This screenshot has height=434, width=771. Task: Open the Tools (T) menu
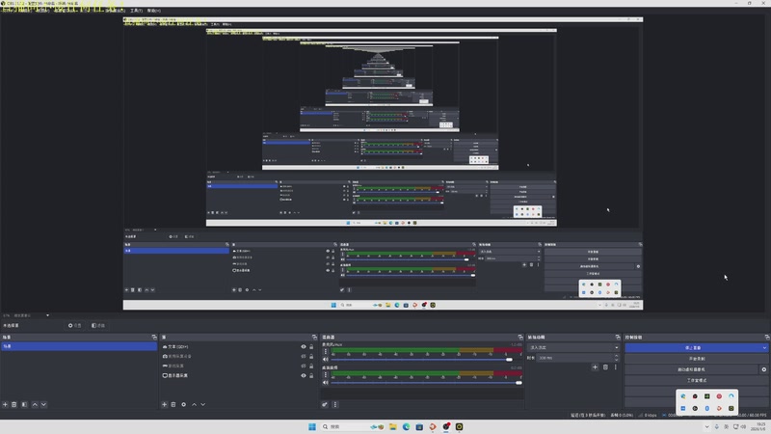click(136, 11)
